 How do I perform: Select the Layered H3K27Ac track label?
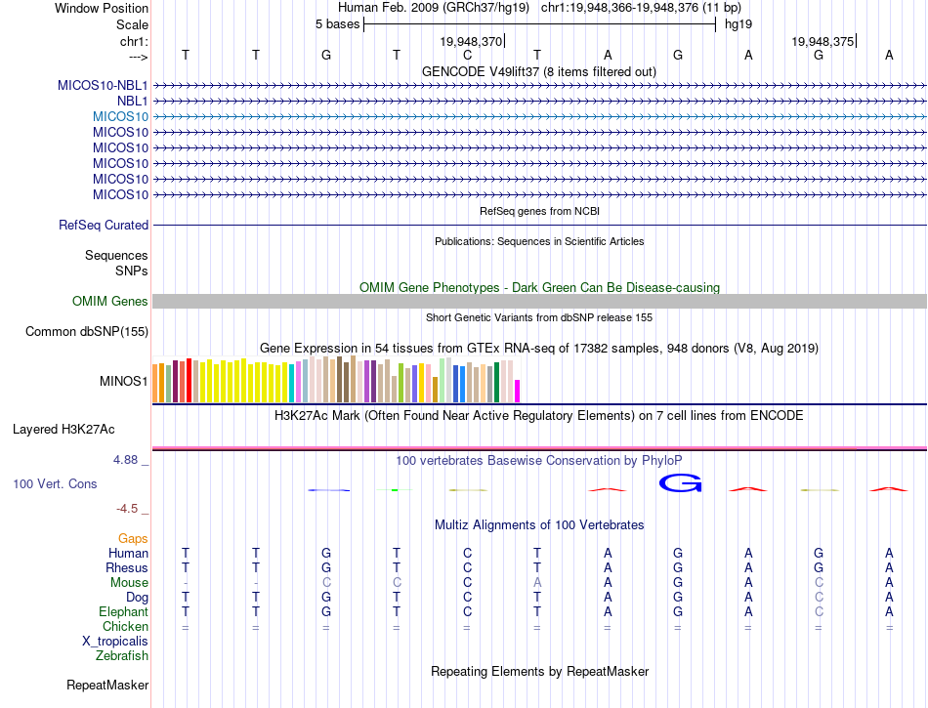pyautogui.click(x=63, y=430)
